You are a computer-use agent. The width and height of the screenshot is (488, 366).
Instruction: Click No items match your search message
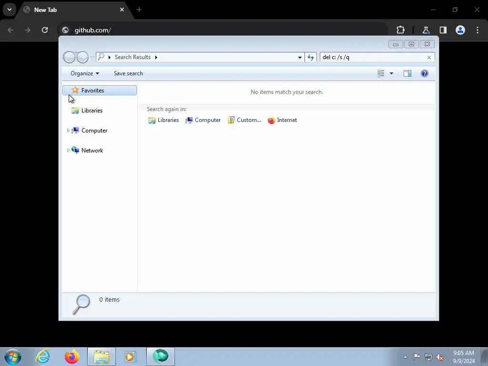286,92
